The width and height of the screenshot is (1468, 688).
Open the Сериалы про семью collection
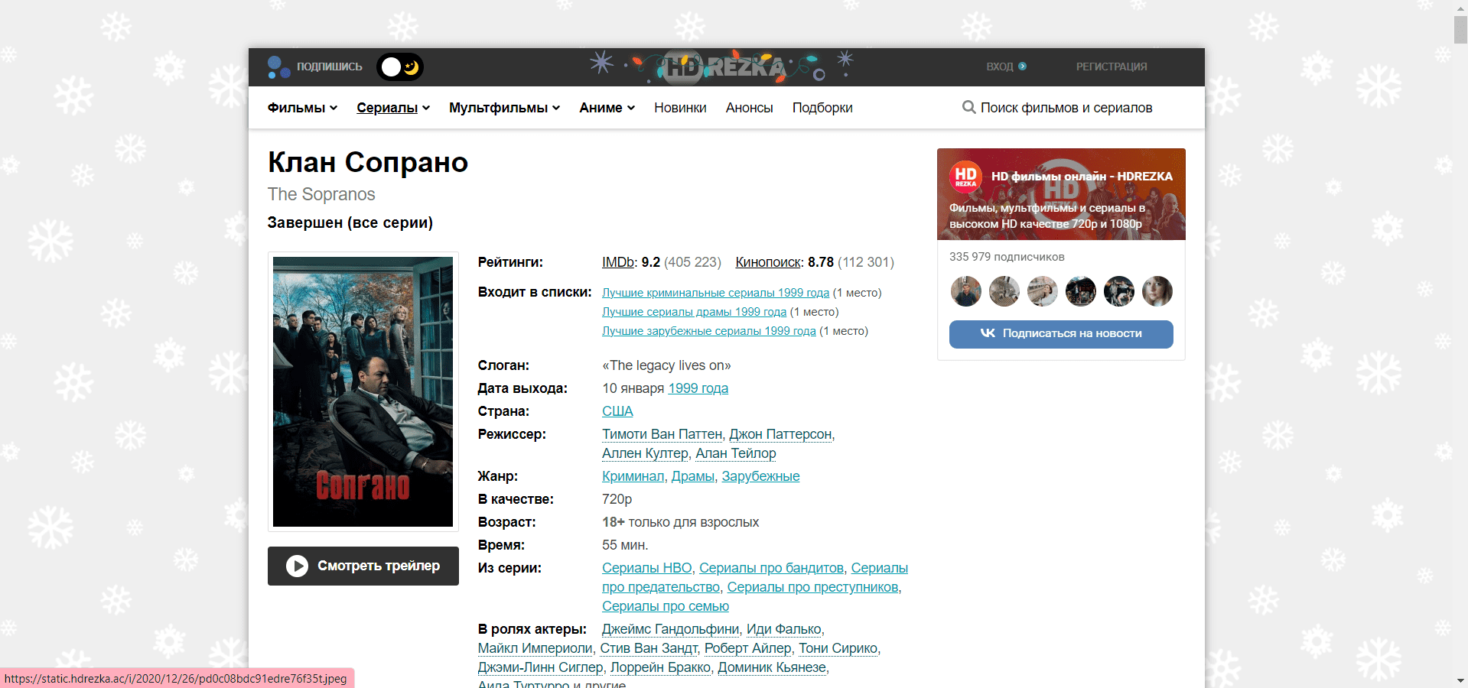click(x=666, y=606)
